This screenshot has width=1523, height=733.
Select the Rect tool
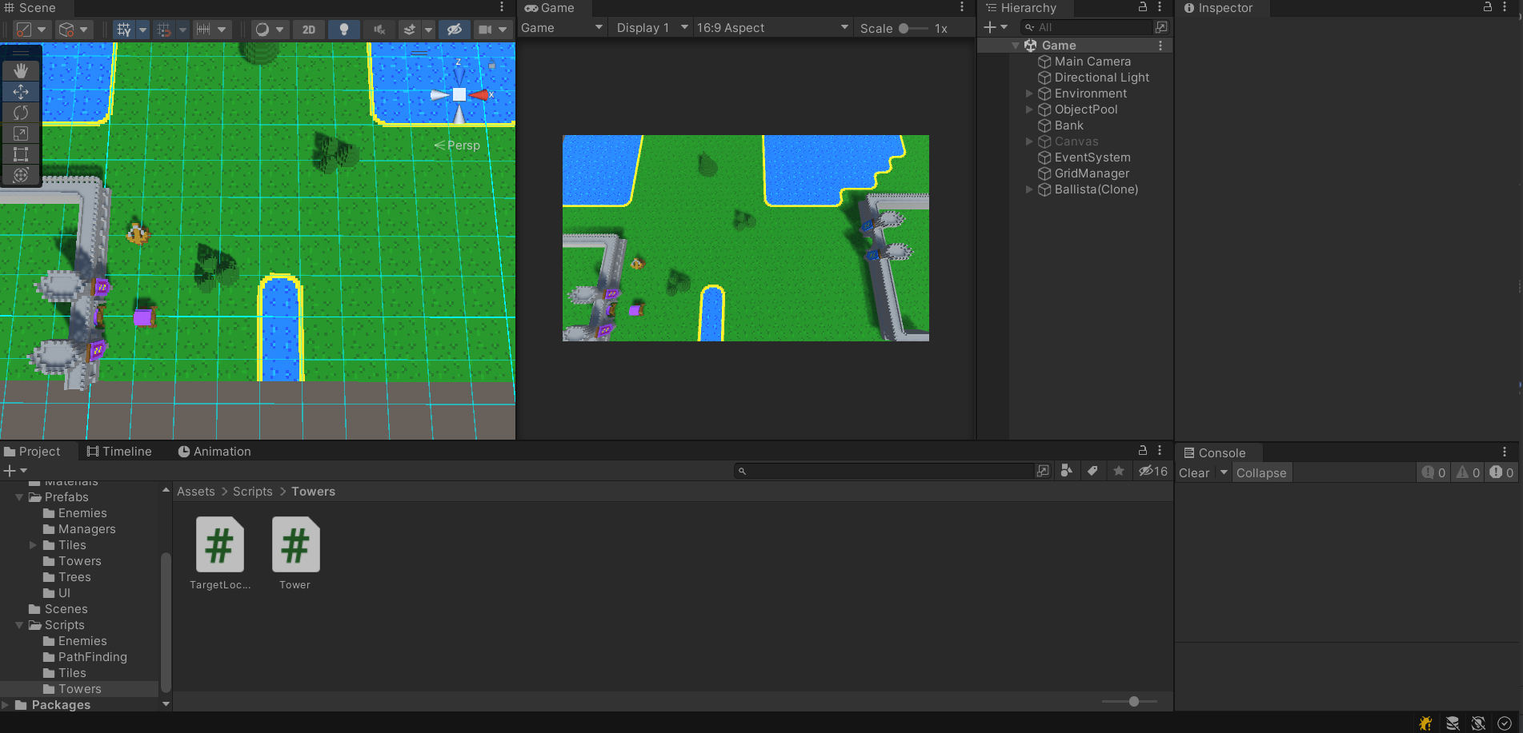[21, 154]
